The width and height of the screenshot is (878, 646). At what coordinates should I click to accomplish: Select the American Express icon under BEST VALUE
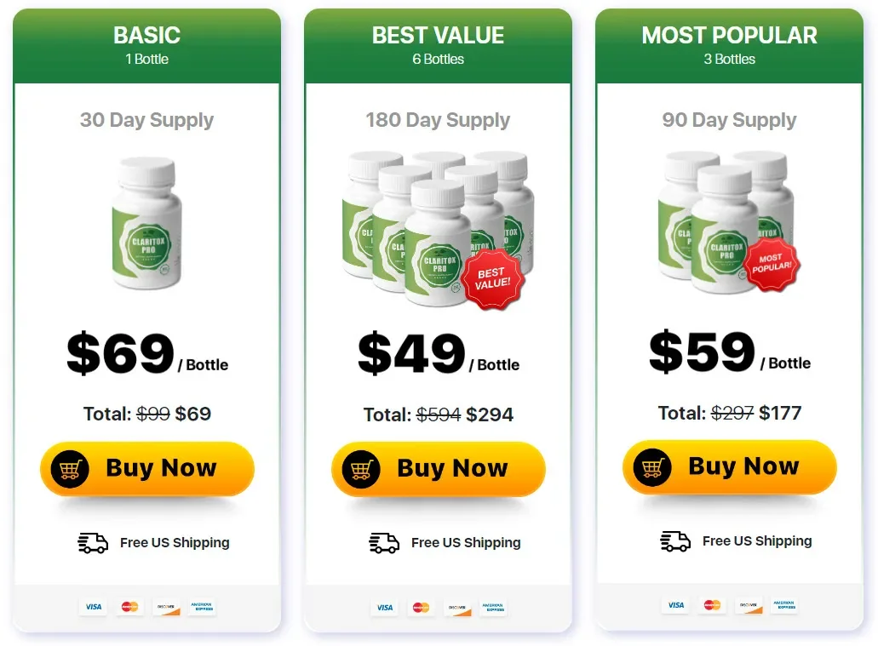tap(494, 609)
